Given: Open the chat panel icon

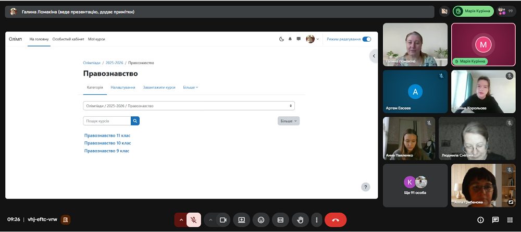Looking at the screenshot, I should [495, 219].
